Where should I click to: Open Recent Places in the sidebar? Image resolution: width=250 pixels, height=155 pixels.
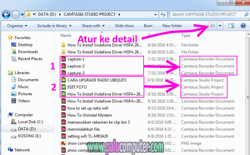(x=30, y=59)
